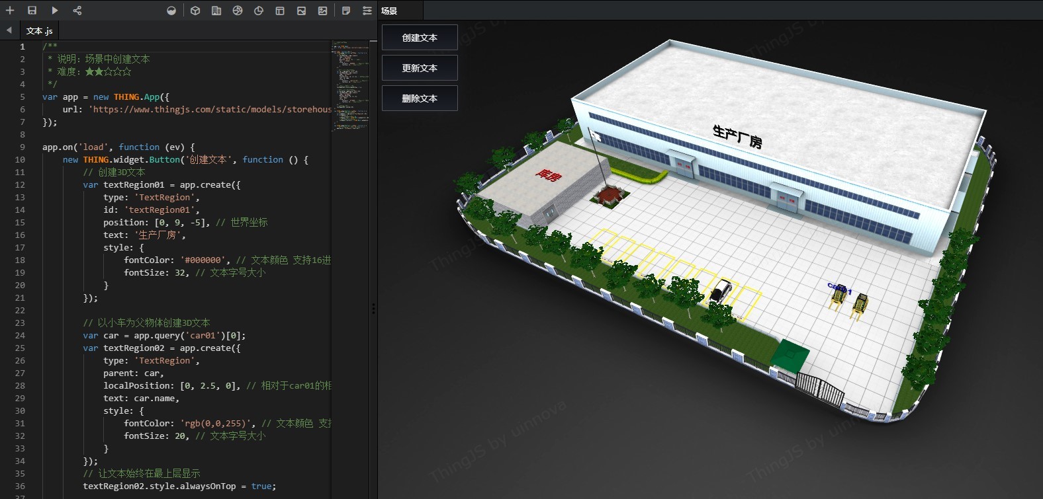Collapse the file panel with left arrow
This screenshot has height=499, width=1043.
click(x=9, y=30)
